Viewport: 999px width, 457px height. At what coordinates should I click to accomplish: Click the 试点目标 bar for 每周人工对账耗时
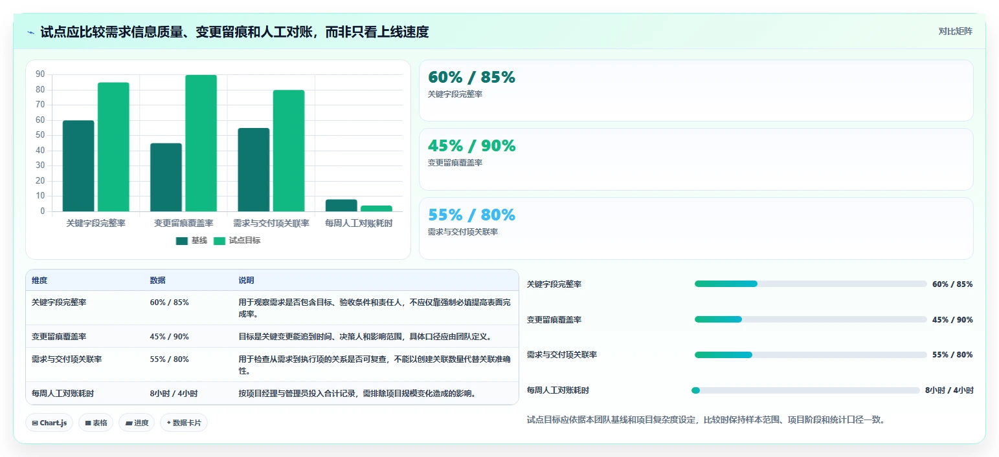[376, 208]
